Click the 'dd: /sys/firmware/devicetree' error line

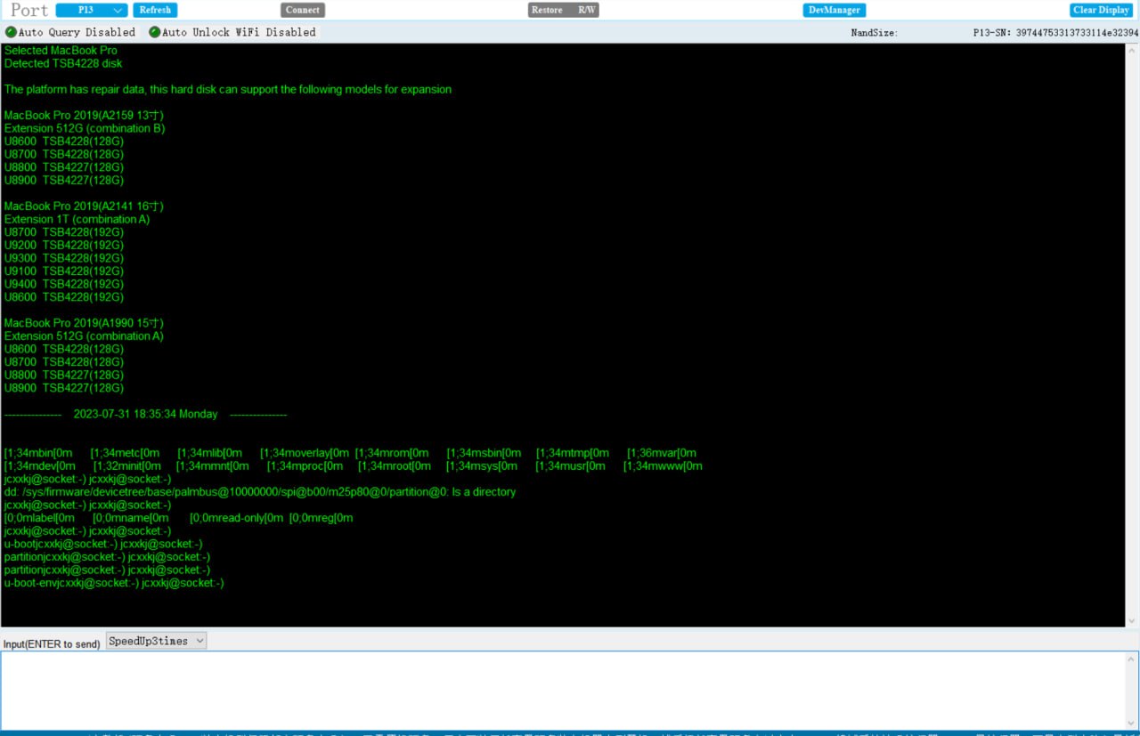point(260,492)
